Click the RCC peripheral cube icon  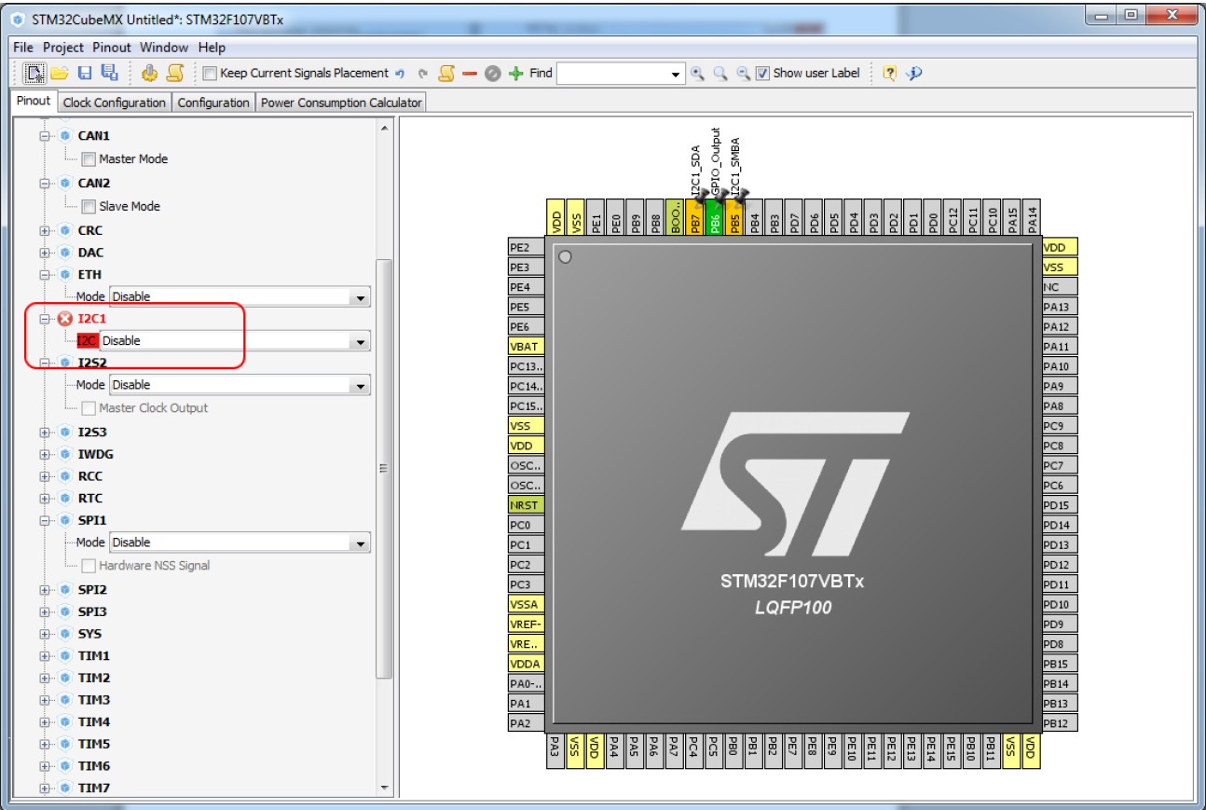(65, 476)
